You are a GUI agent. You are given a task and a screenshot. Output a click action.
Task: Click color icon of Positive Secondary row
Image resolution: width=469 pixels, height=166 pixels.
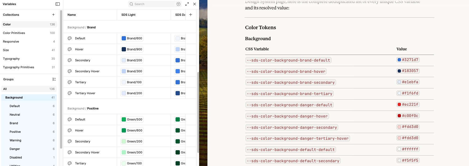[x=70, y=141]
